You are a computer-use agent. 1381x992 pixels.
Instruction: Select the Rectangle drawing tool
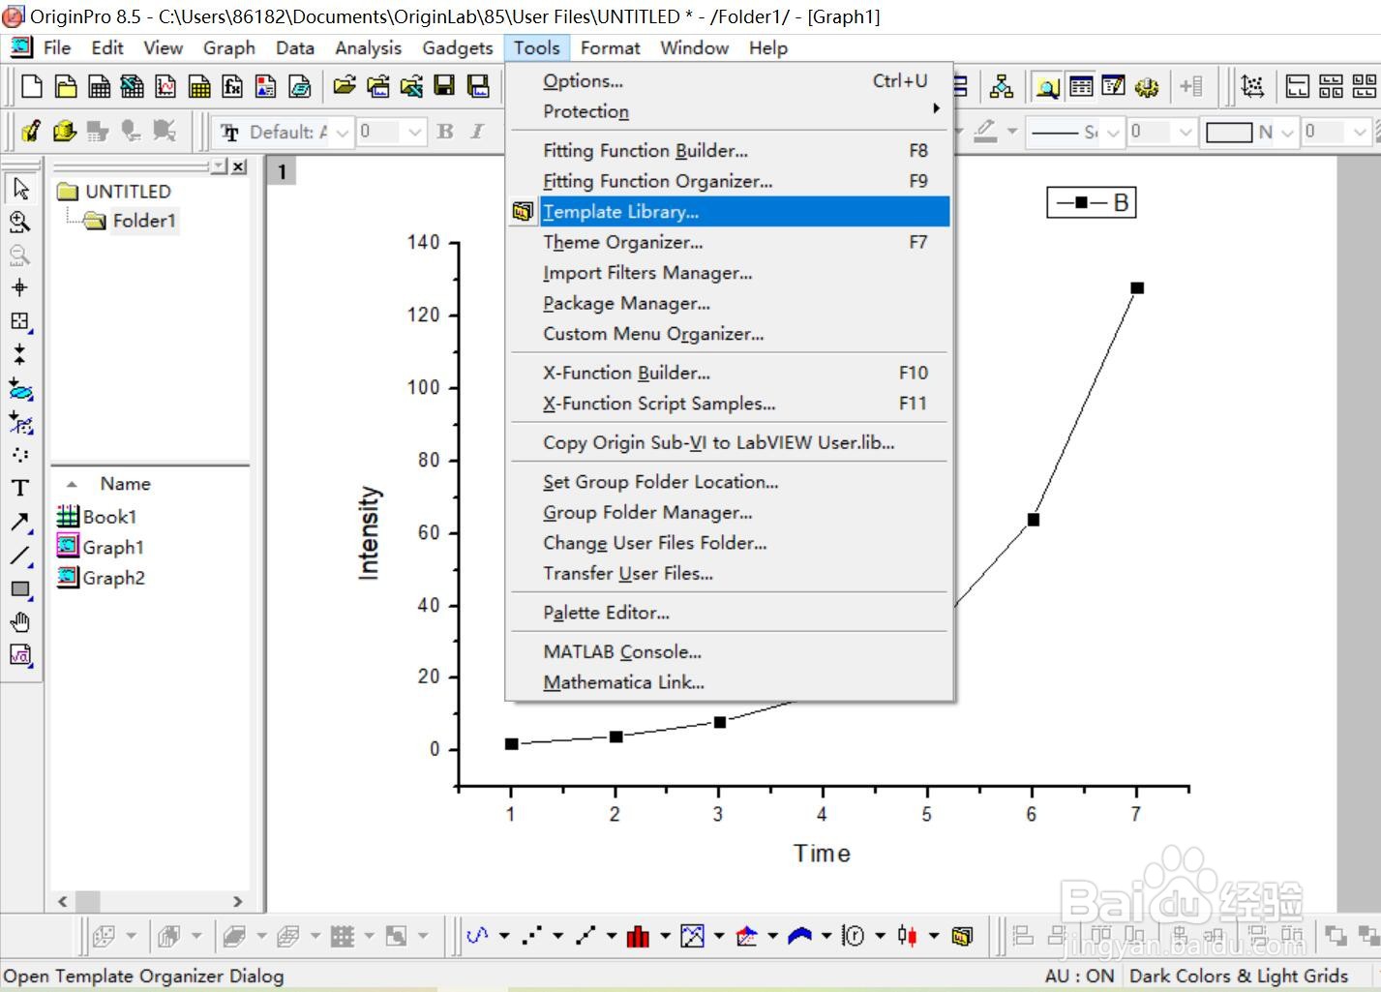click(x=20, y=588)
